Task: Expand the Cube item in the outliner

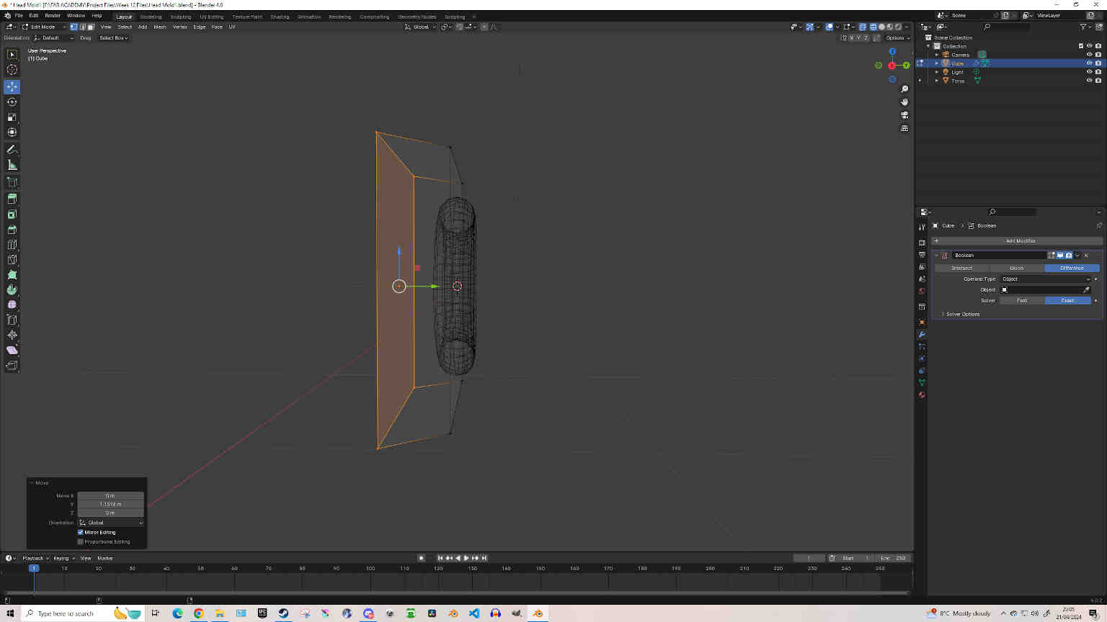Action: pos(937,63)
